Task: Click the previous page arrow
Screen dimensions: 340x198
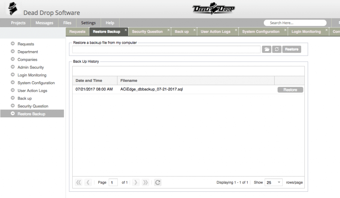Action: (x=88, y=182)
